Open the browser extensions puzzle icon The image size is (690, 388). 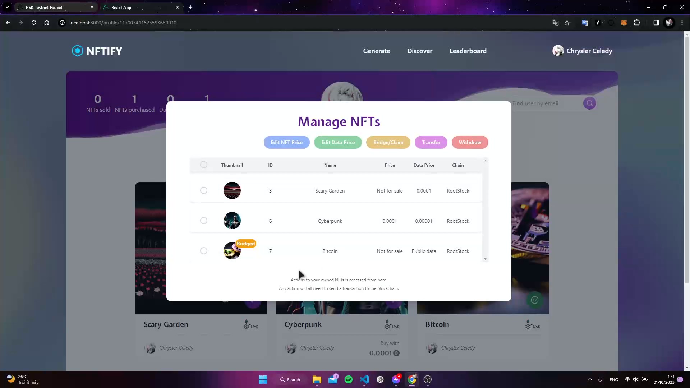pyautogui.click(x=637, y=23)
